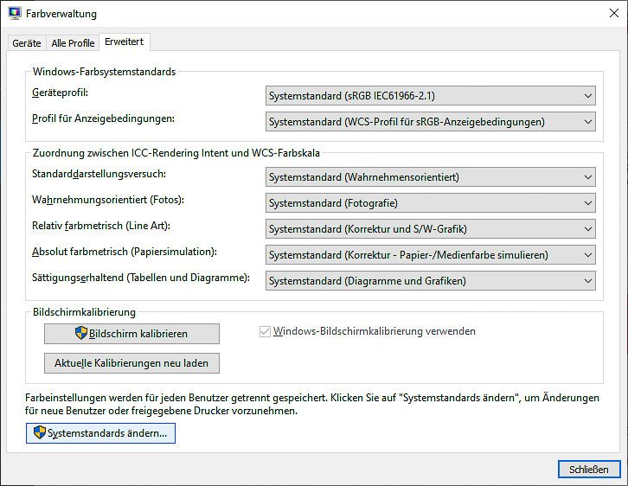The image size is (628, 486).
Task: Expand the Wahrnehmungsorientiert (Fotos) dropdown
Action: [431, 203]
